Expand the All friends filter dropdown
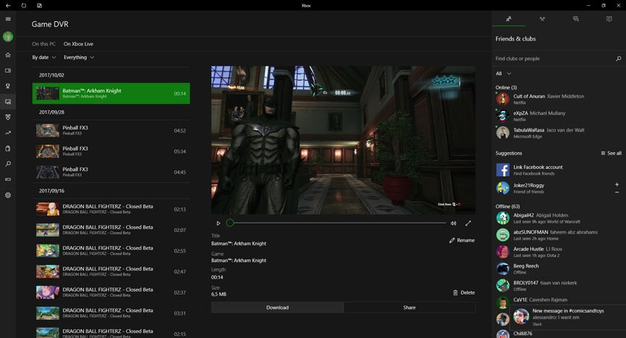The width and height of the screenshot is (626, 338). click(x=503, y=73)
